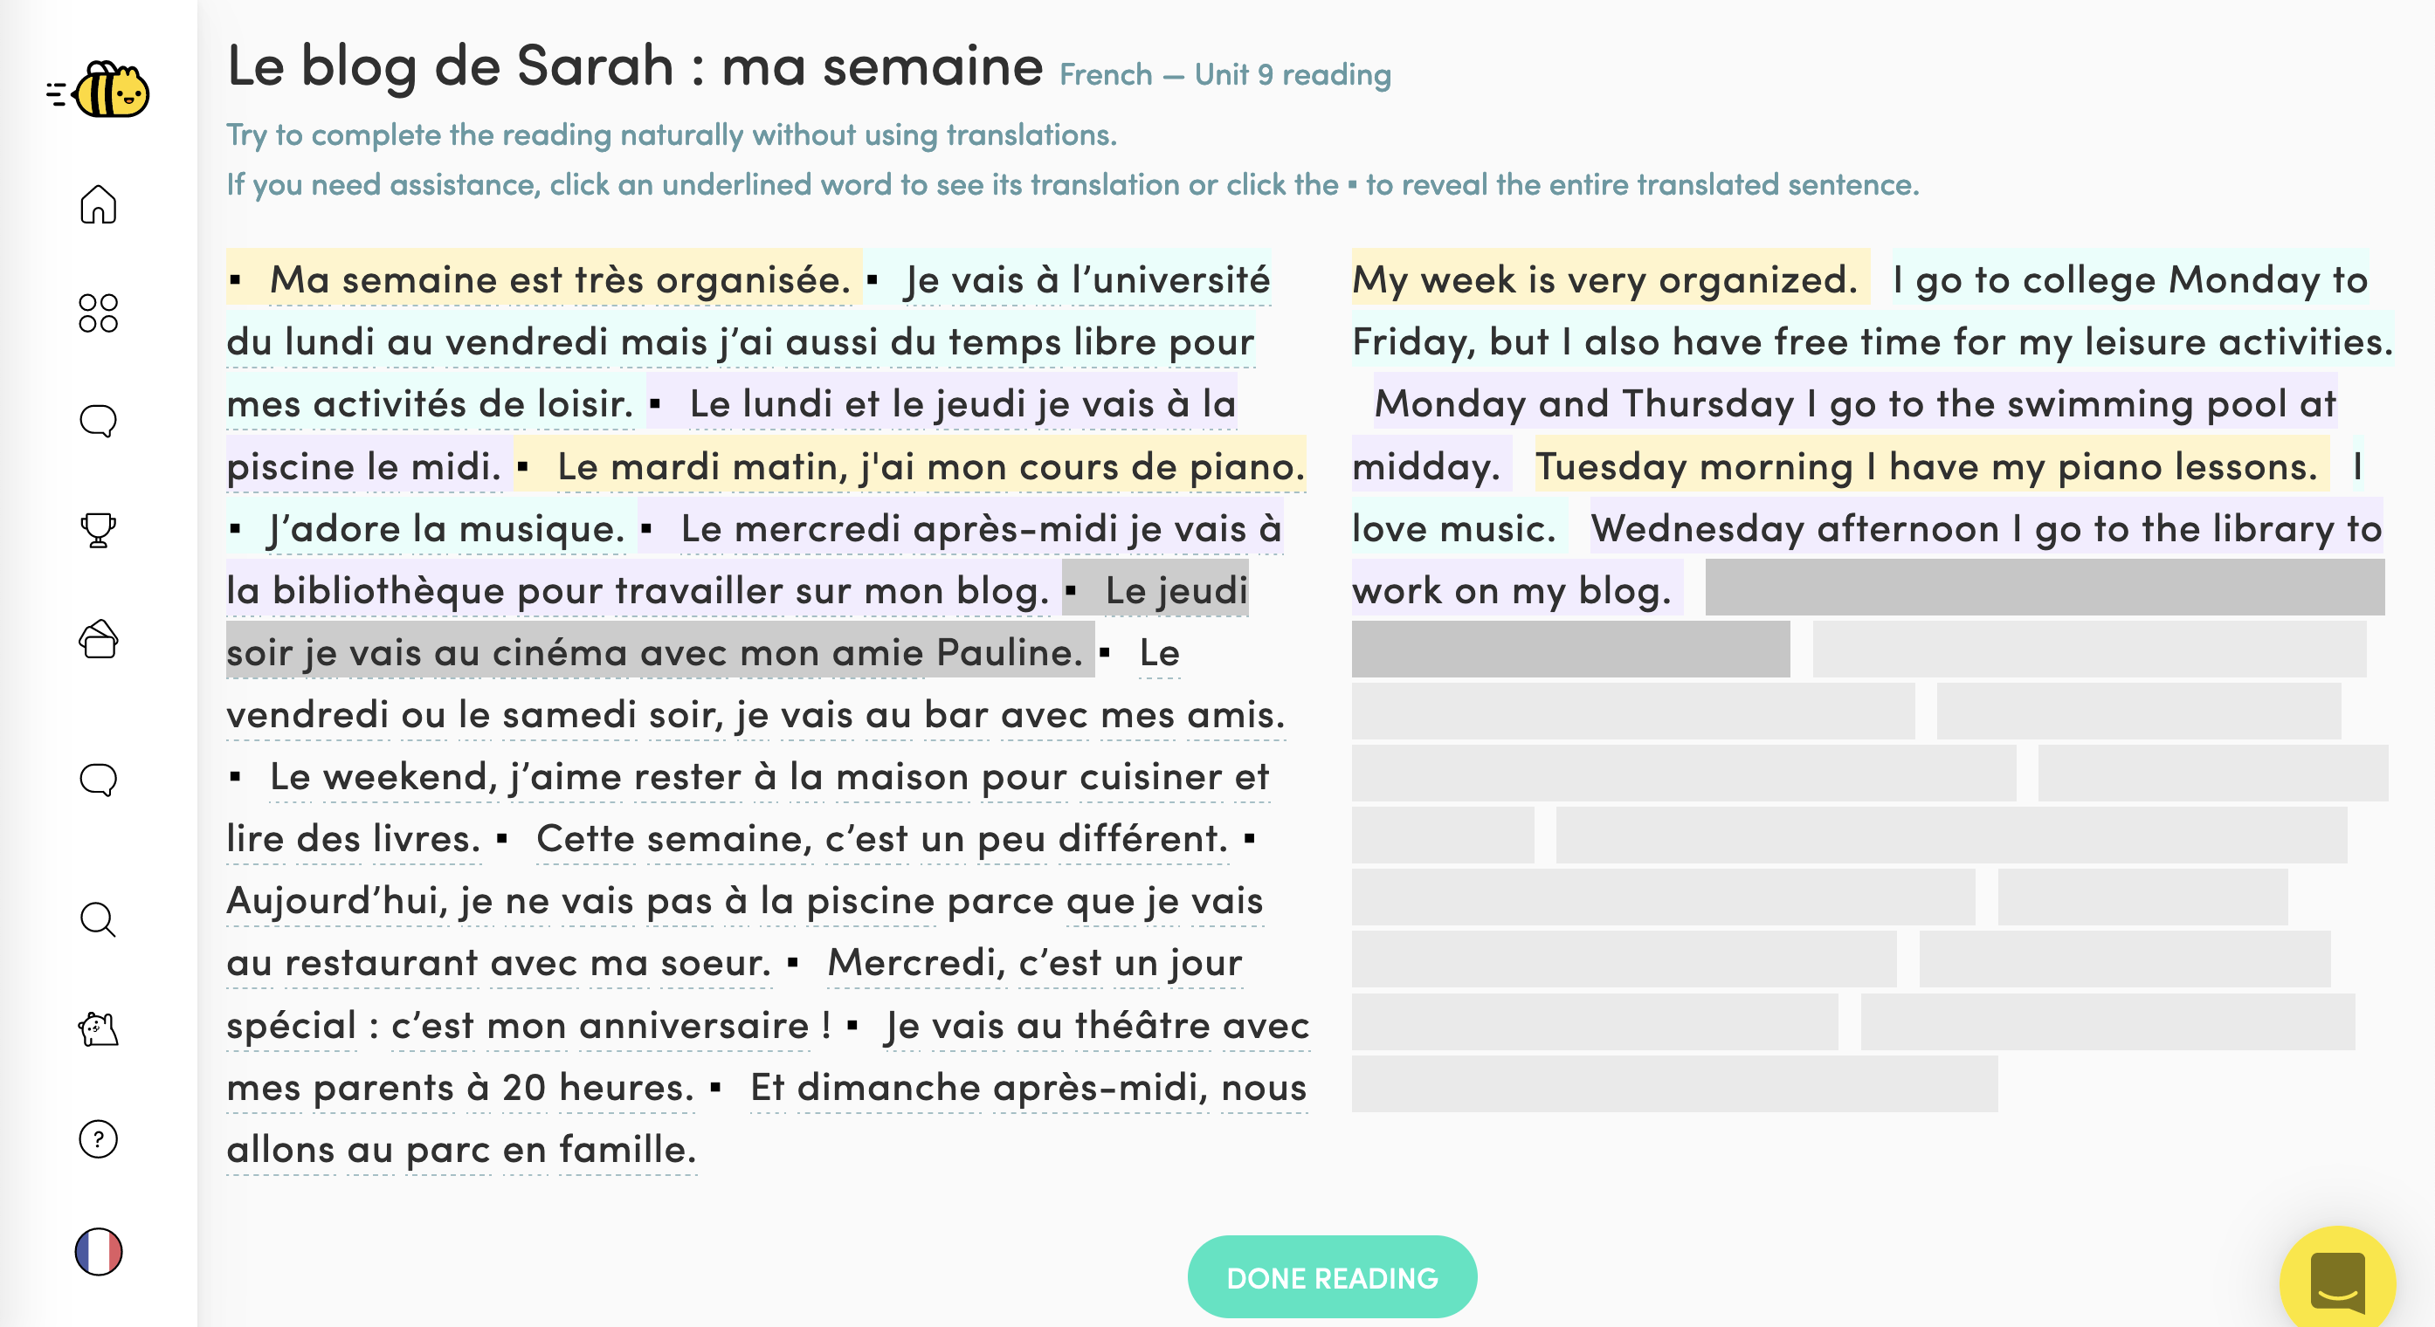Open the trophy leaderboard icon
Image resolution: width=2435 pixels, height=1327 pixels.
tap(99, 529)
